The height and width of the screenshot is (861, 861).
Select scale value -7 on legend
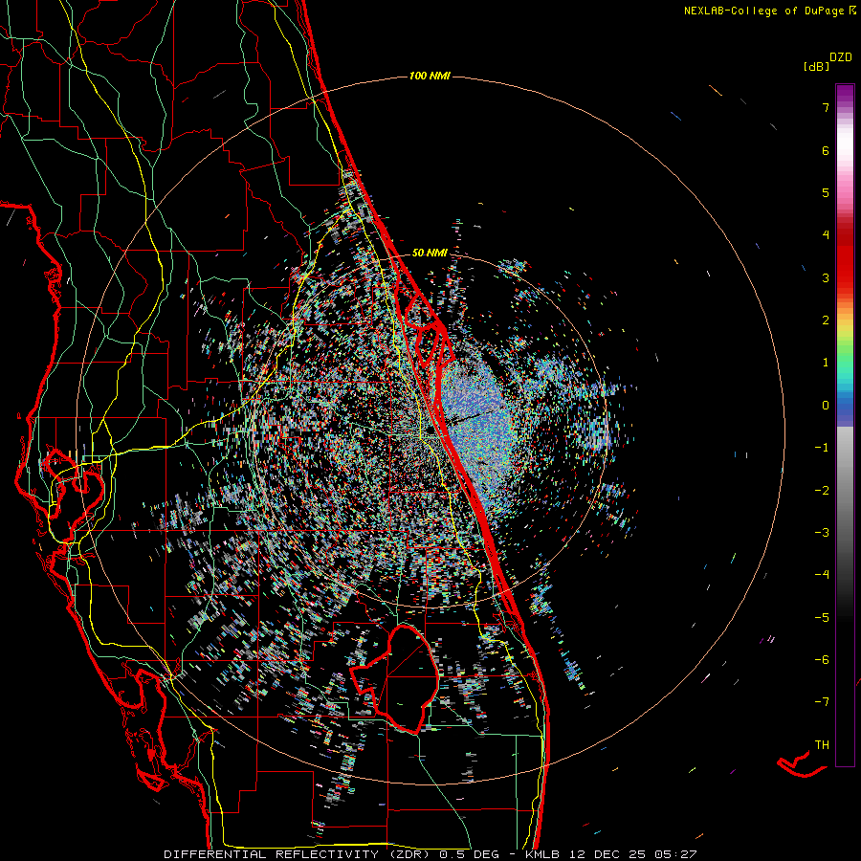[x=822, y=702]
